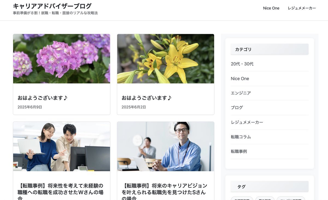Image resolution: width=328 pixels, height=200 pixels.
Task: Open the yellow lily post thumbnail
Action: pyautogui.click(x=166, y=59)
